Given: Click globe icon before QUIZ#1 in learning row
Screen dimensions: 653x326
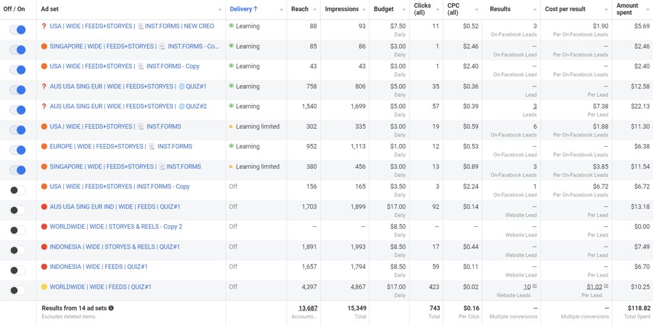Looking at the screenshot, I should tap(182, 86).
